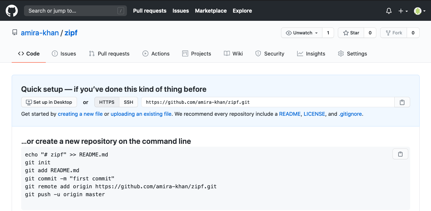431x211 pixels.
Task: Click the Quick setup heading
Action: click(x=114, y=89)
